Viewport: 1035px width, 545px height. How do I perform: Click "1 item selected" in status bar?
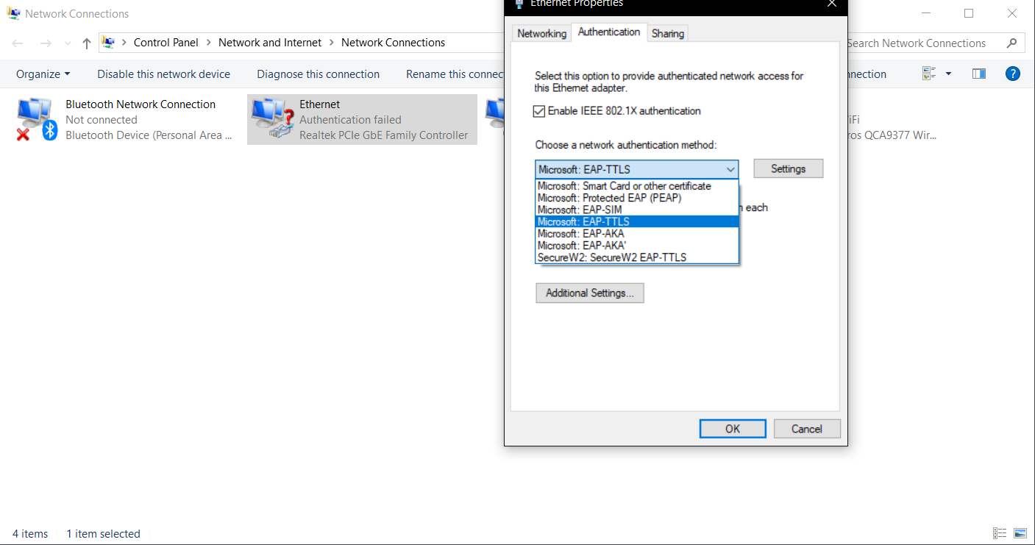[x=103, y=534]
